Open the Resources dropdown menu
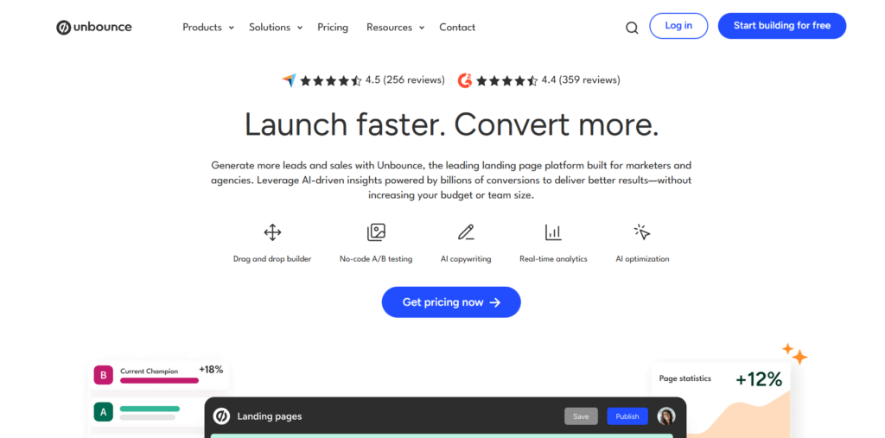Screen dimensions: 885x438 point(395,28)
